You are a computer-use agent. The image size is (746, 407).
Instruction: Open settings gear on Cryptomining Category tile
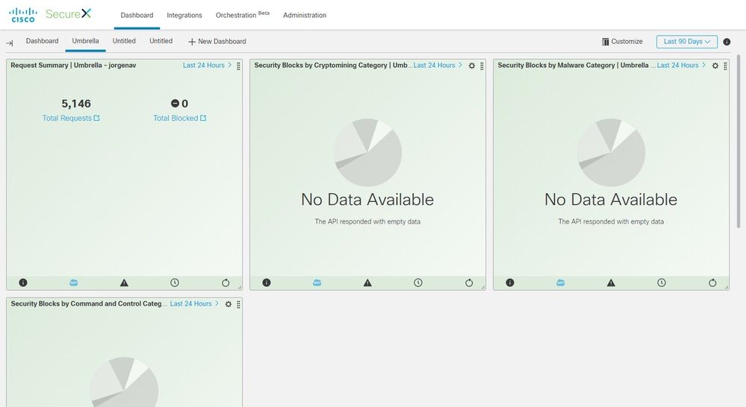click(471, 66)
